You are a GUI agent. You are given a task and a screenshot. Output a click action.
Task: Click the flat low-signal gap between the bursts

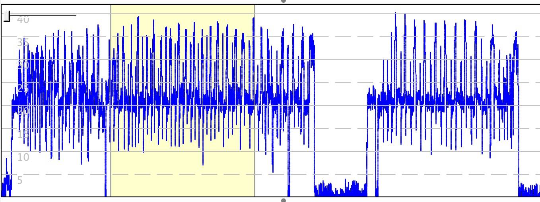click(340, 189)
